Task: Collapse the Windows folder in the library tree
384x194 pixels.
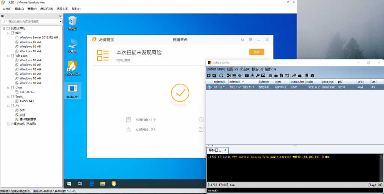Action: (x=8, y=56)
